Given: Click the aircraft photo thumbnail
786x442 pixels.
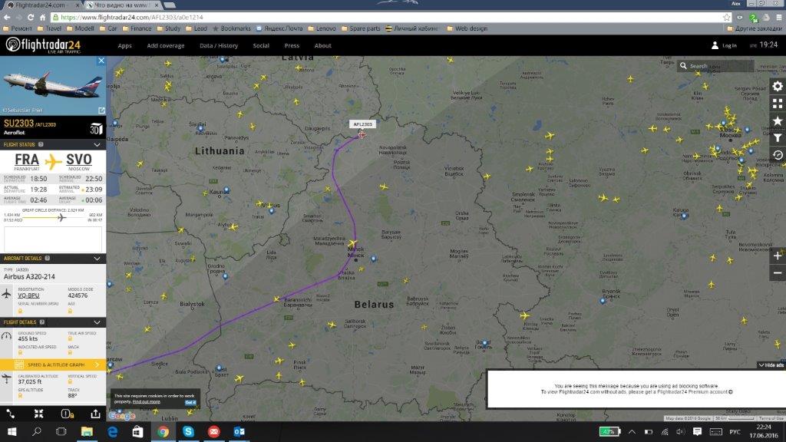Looking at the screenshot, I should [x=53, y=86].
